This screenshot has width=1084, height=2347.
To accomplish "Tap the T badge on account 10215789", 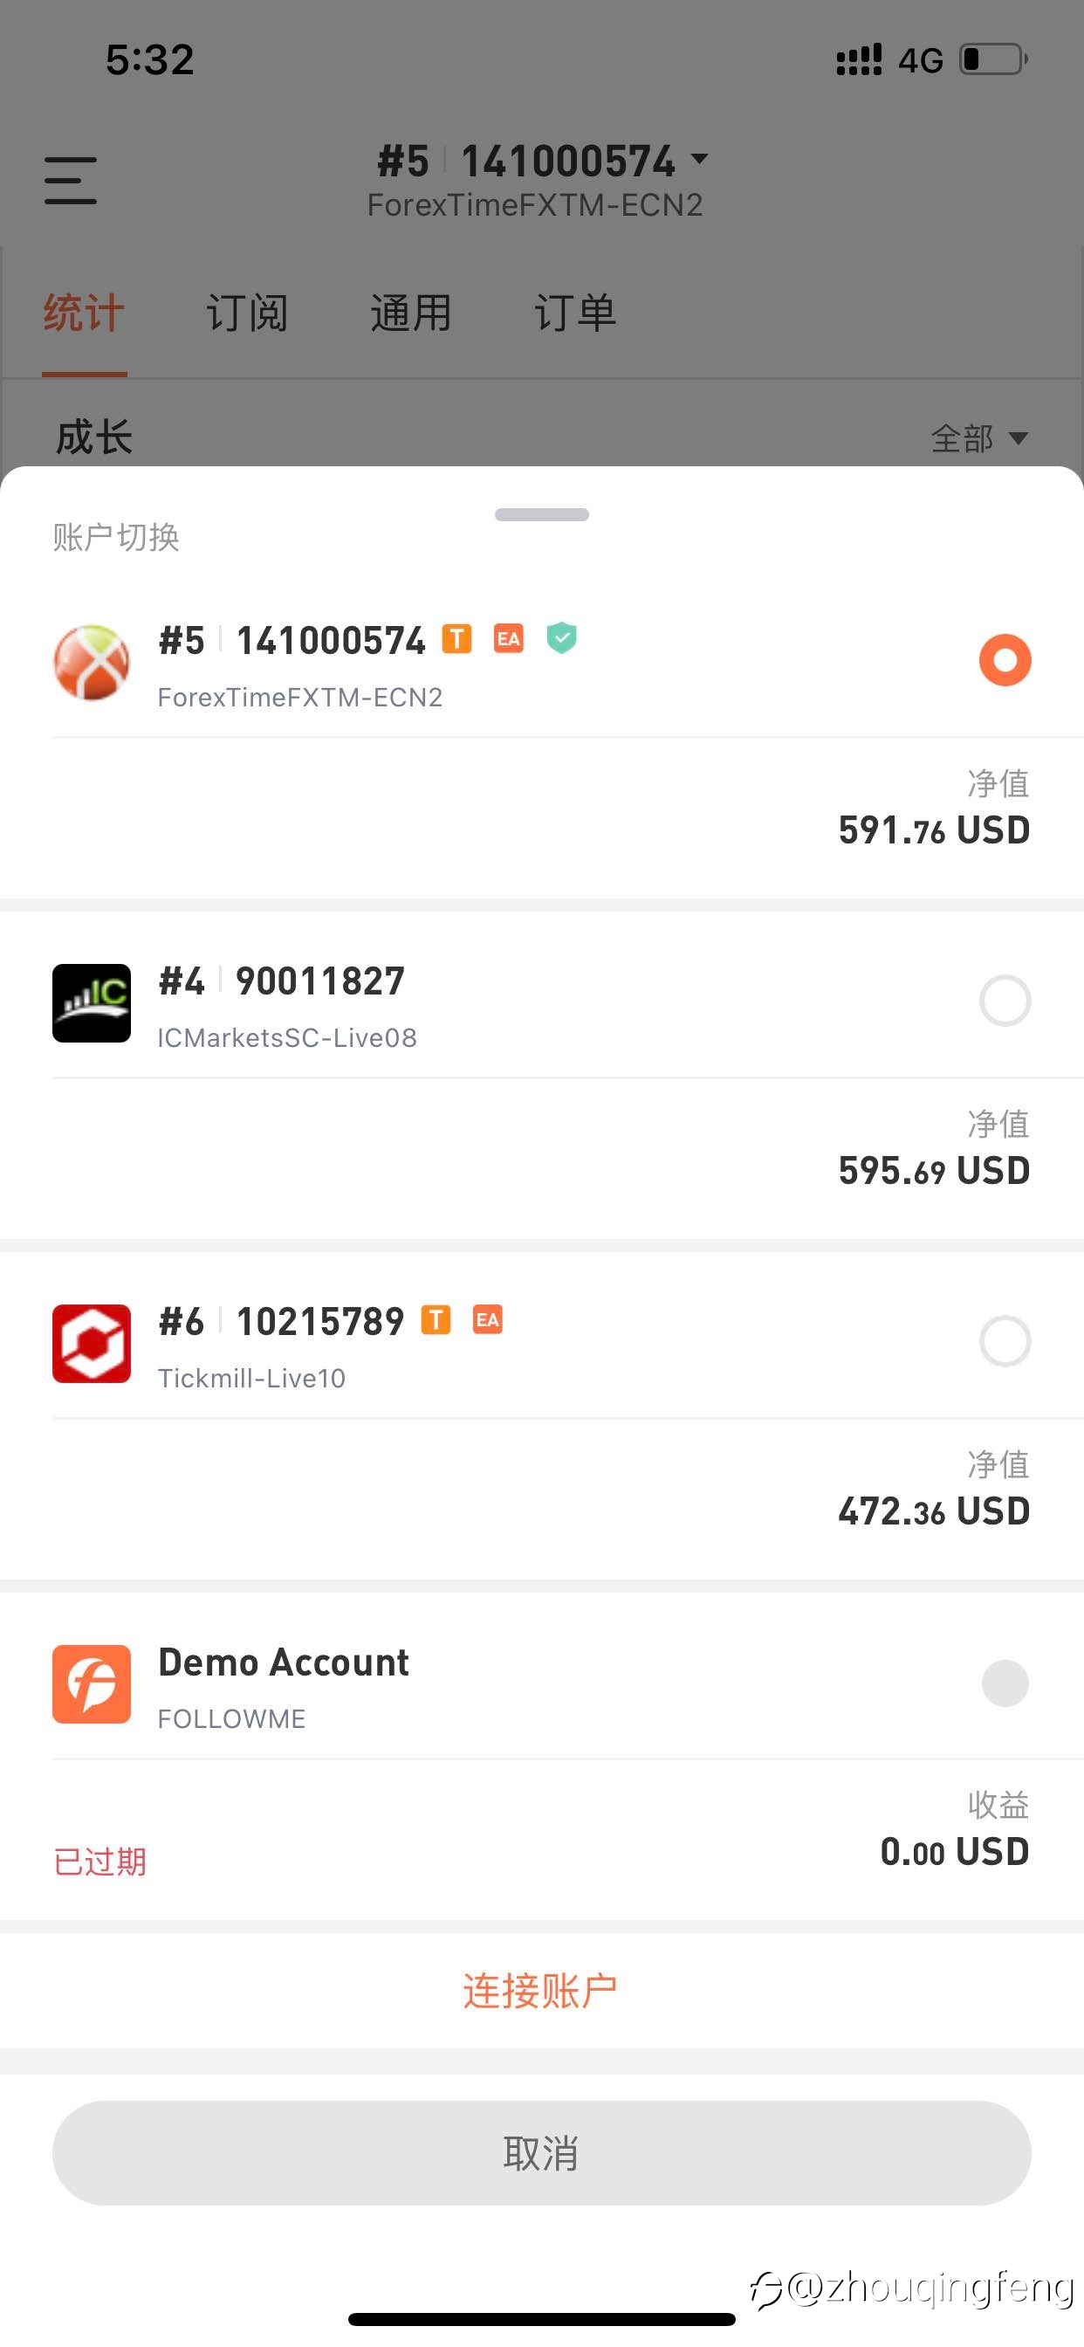I will click(436, 1319).
